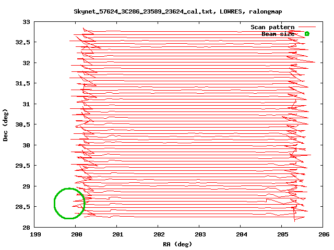Click the Dec axis tick label 31.5
Viewport: 334px width, 250px height.
pos(23,83)
